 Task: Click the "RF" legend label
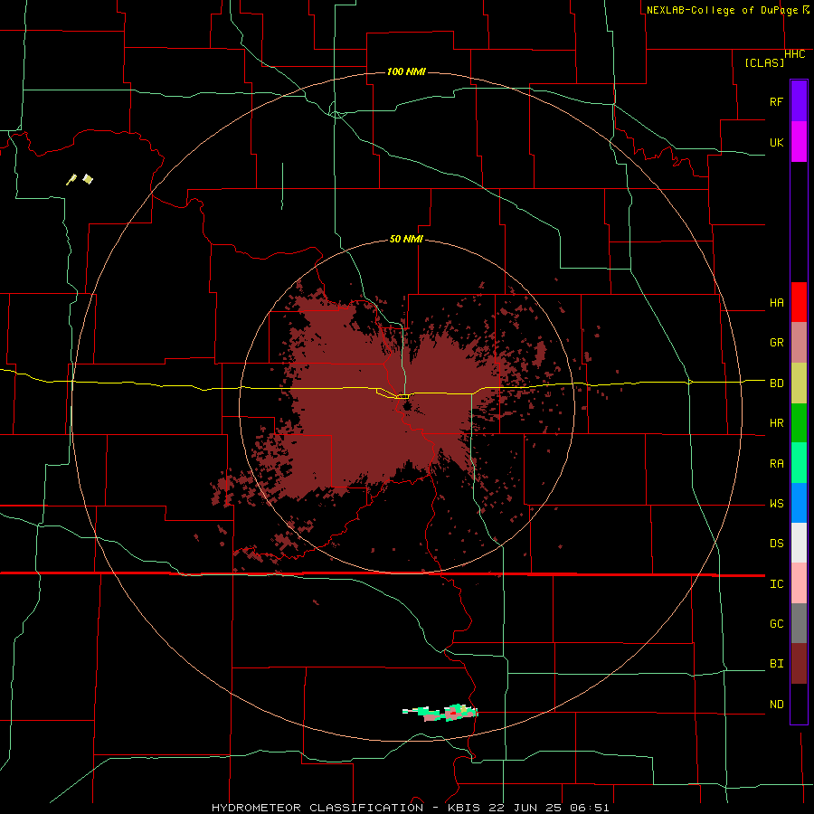[776, 101]
